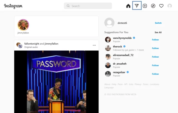Click the Instagram logo
The height and width of the screenshot is (113, 178).
point(13,6)
